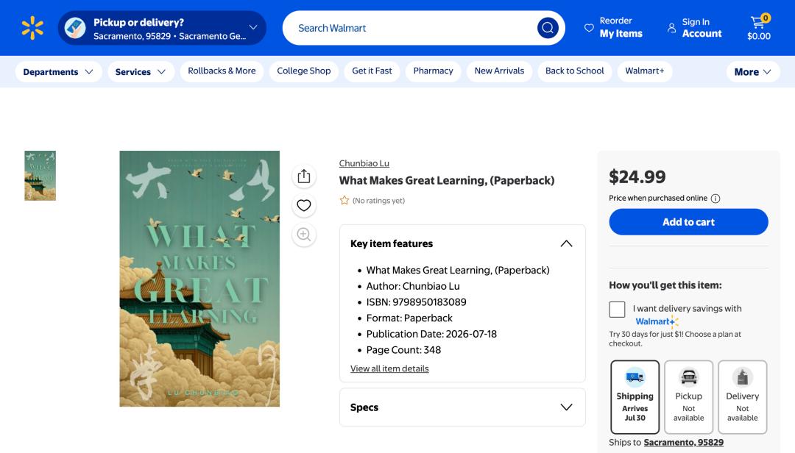Open Get it Fast
The width and height of the screenshot is (795, 453).
(x=372, y=71)
